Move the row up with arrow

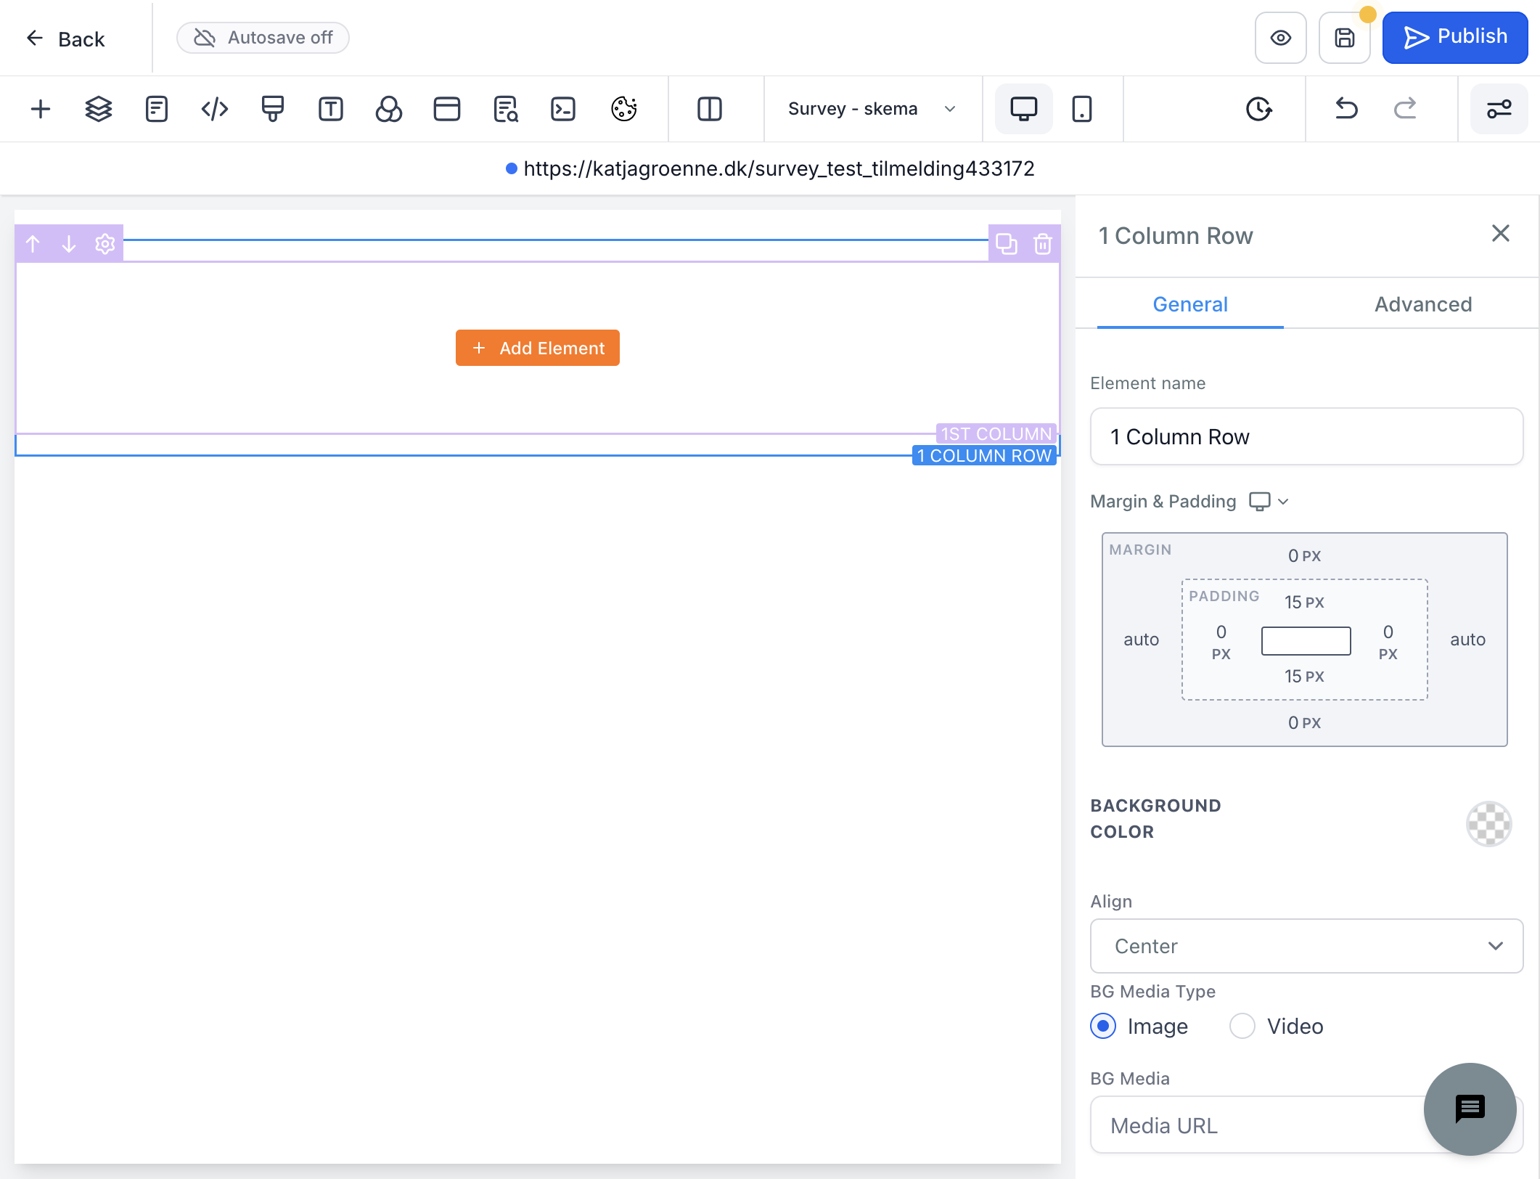(x=33, y=244)
